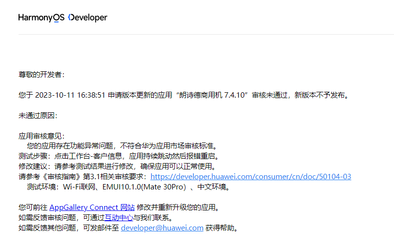This screenshot has height=249, width=394.
Task: Click the text 请参考《审核指南》第3.1相关审核要求
Action: point(83,177)
